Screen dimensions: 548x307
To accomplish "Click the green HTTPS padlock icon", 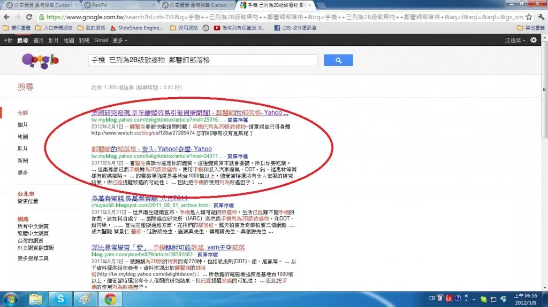I will point(42,17).
